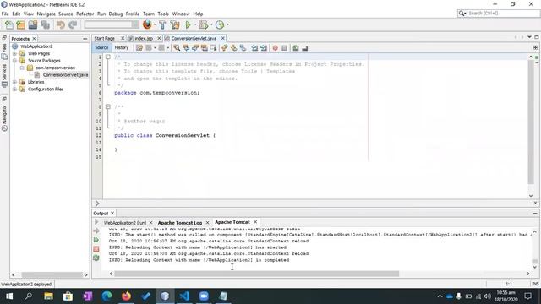Viewport: 541px width, 304px height.
Task: Click the Refresh Server Status icon in Output
Action: [x=96, y=258]
